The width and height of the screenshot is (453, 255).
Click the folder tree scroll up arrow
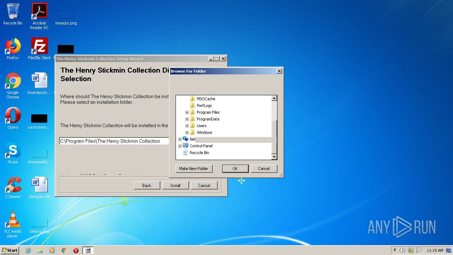(x=274, y=98)
